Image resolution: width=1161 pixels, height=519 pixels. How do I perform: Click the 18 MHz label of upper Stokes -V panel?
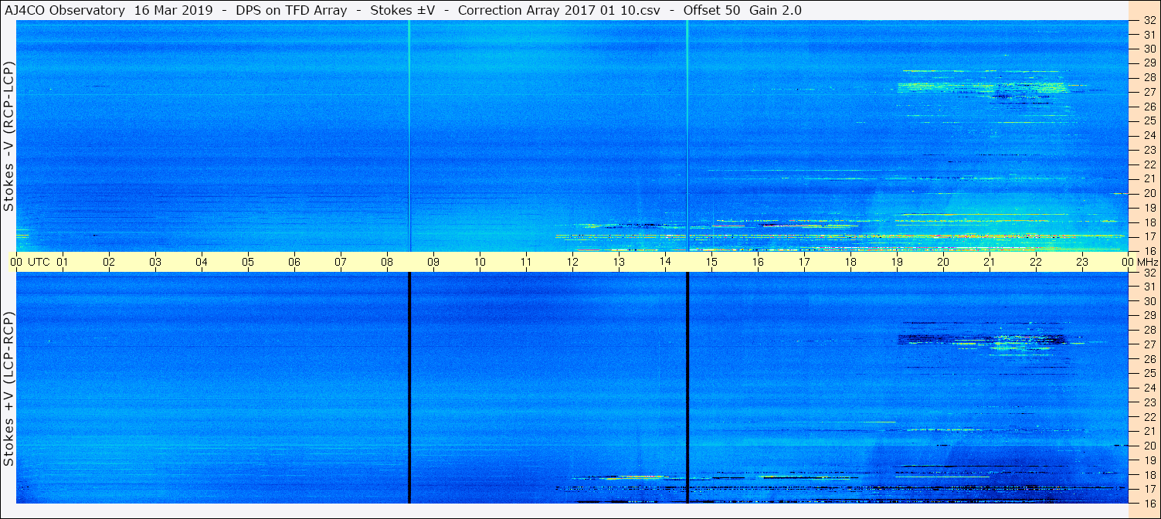[x=1149, y=222]
